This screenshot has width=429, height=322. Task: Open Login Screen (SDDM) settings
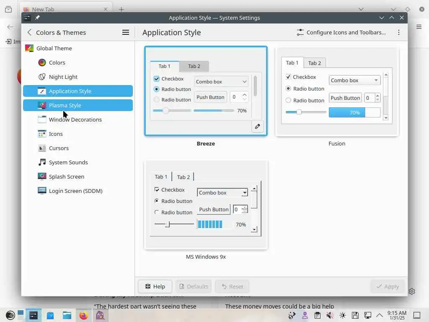coord(78,191)
